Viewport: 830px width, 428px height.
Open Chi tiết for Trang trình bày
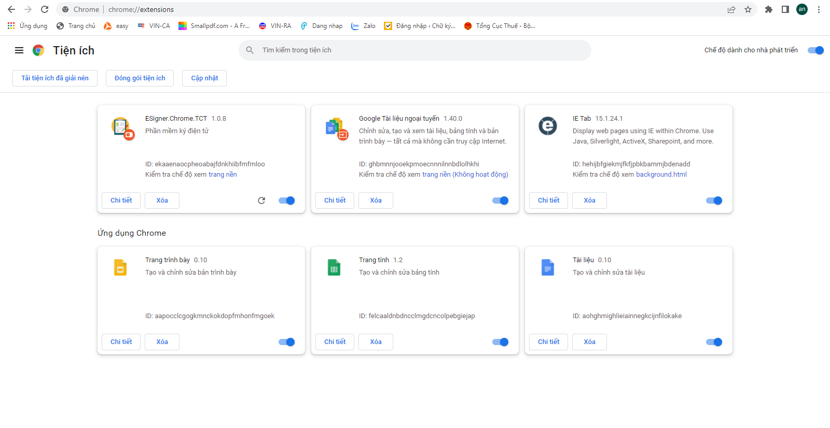[121, 342]
